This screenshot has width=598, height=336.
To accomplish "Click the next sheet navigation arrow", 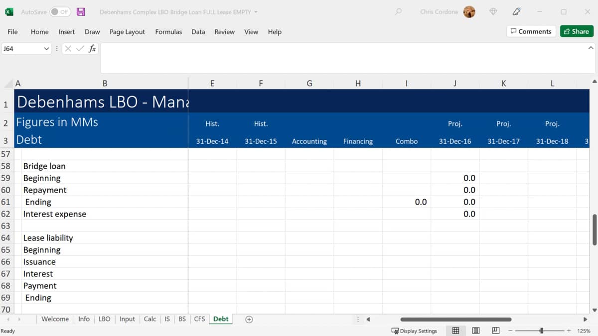I will click(x=19, y=320).
